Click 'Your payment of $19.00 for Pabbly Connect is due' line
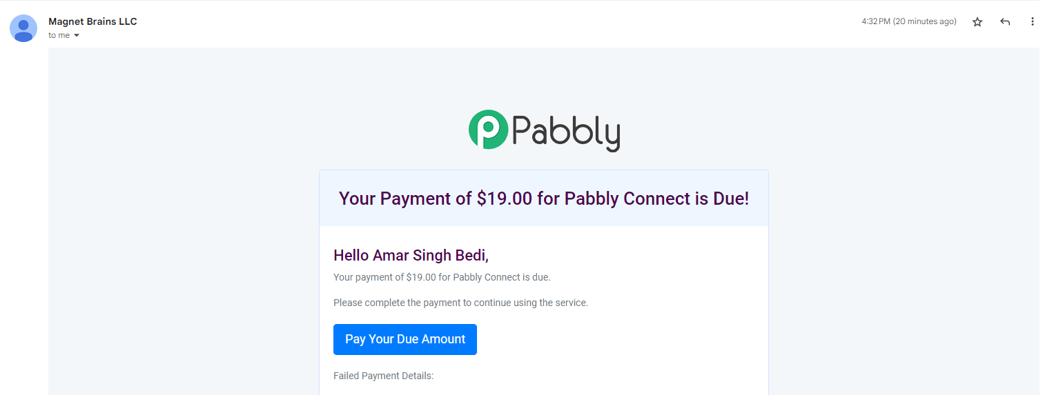 click(x=442, y=277)
